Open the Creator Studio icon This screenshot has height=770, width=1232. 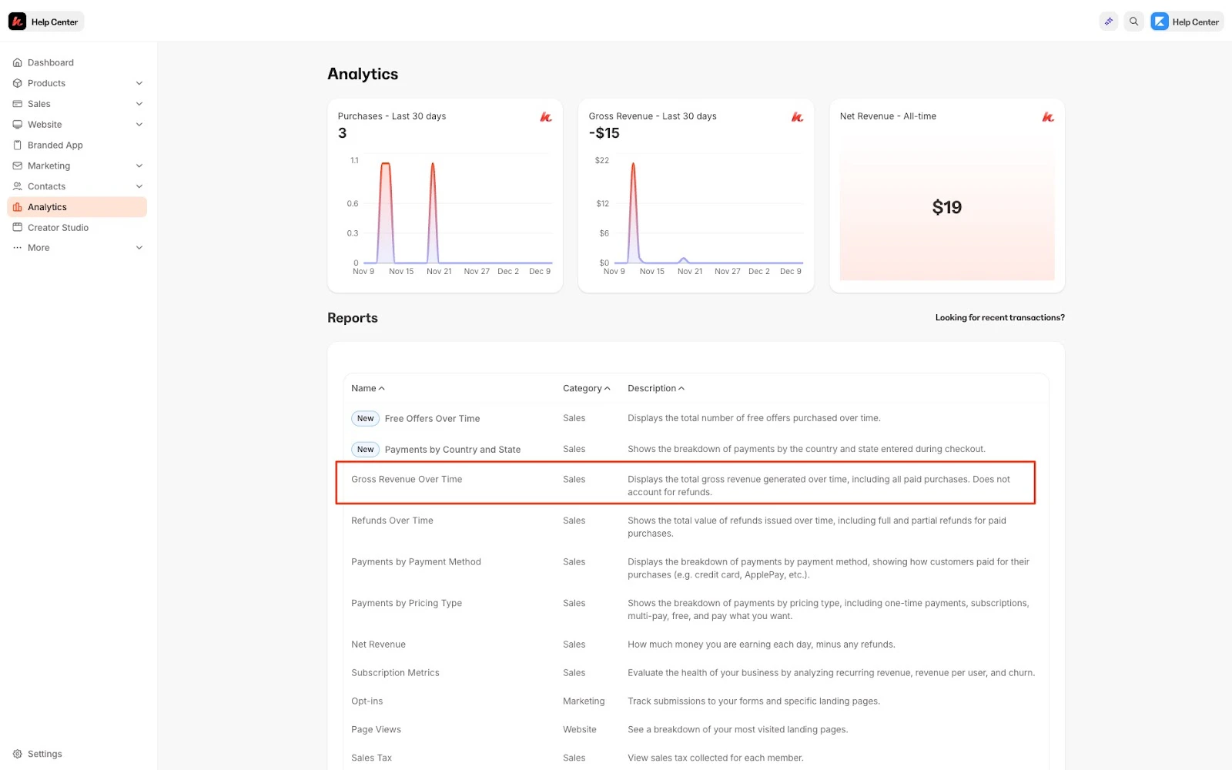point(17,227)
